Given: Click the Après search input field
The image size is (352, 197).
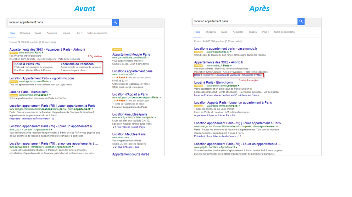Looking at the screenshot, I should pos(245,21).
